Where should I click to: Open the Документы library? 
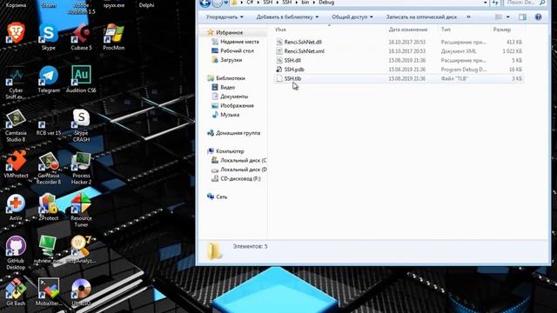[x=234, y=97]
